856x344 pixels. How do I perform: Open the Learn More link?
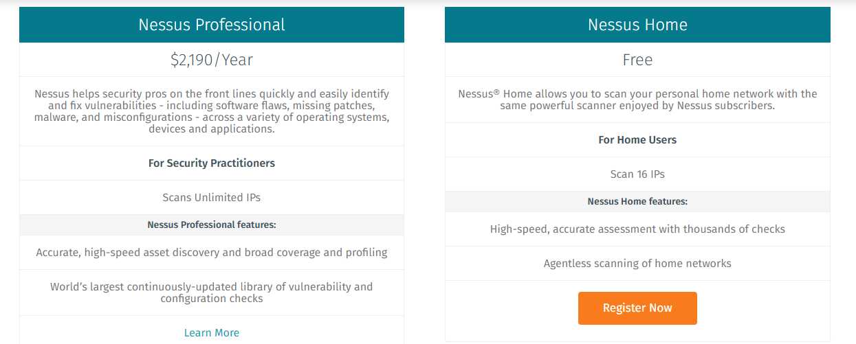coord(212,333)
